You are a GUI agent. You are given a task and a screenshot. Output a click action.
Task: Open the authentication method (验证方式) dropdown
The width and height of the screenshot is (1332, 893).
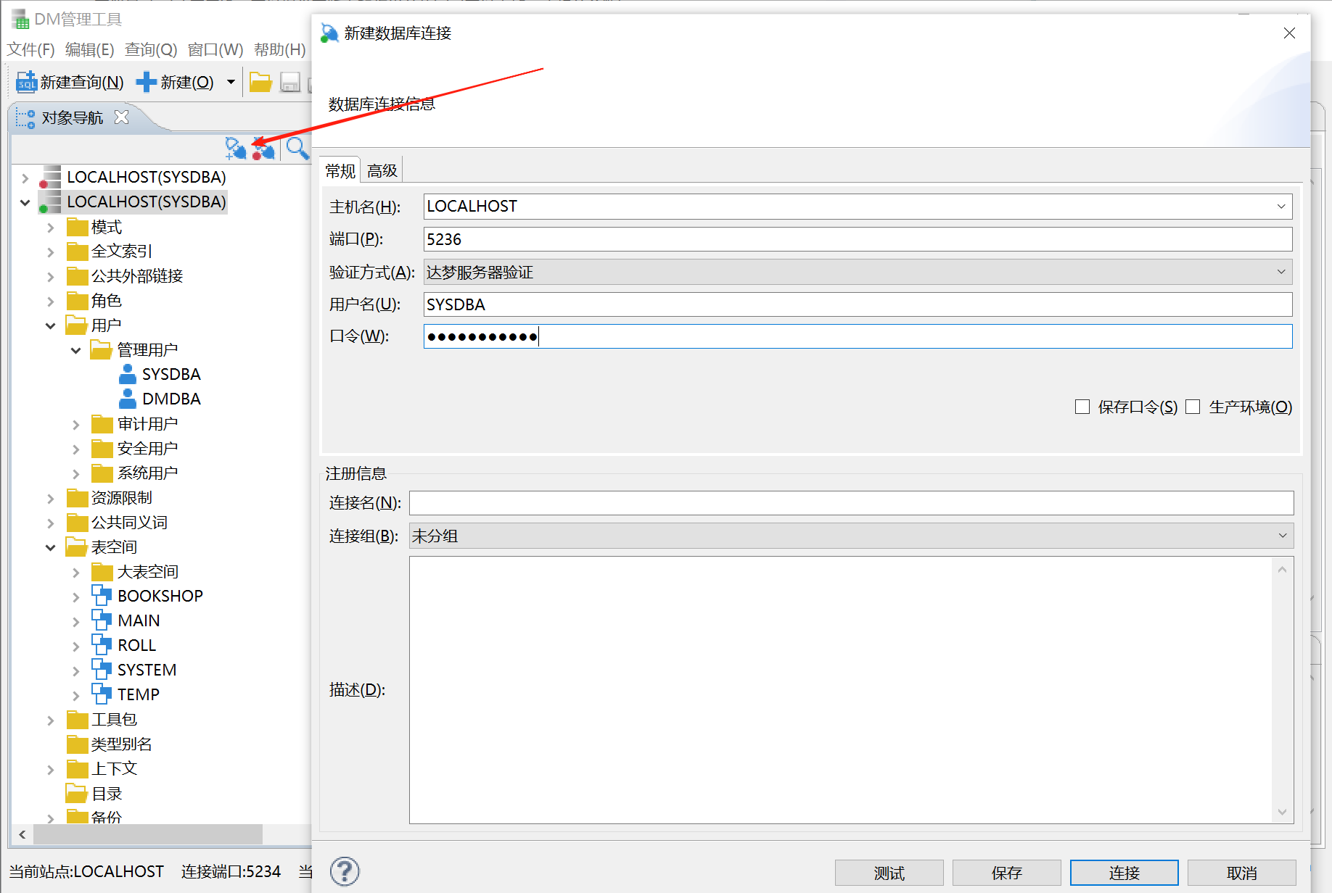[1281, 272]
